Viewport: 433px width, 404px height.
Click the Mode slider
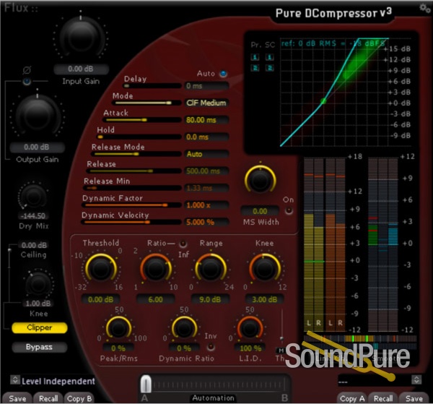click(x=146, y=103)
